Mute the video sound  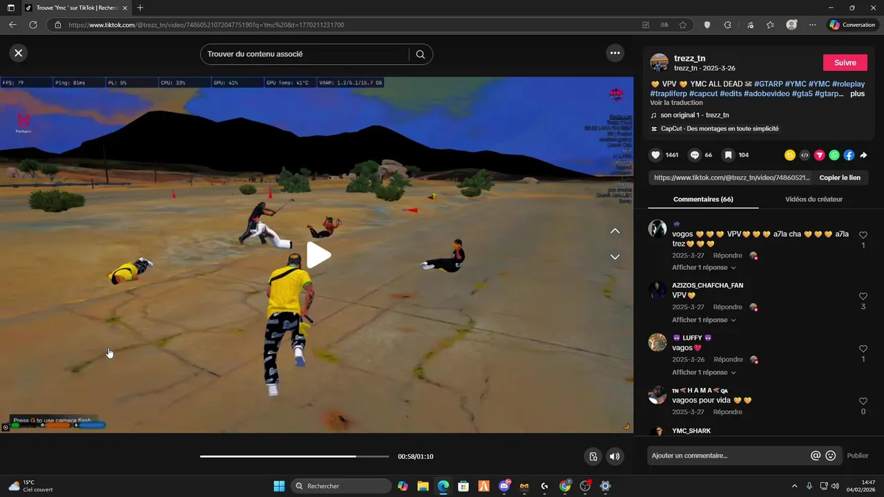tap(614, 456)
